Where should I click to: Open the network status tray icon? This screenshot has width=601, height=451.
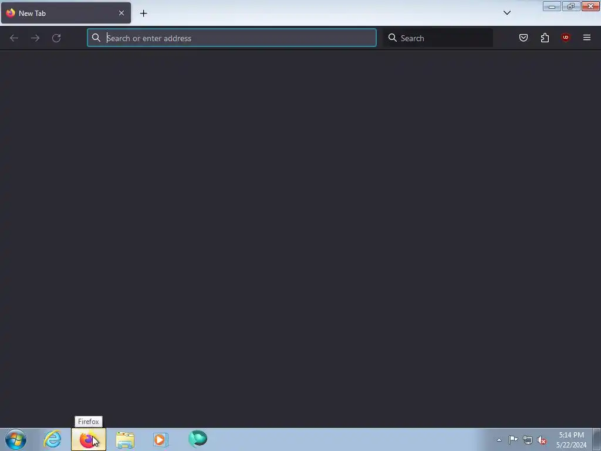[x=528, y=440]
